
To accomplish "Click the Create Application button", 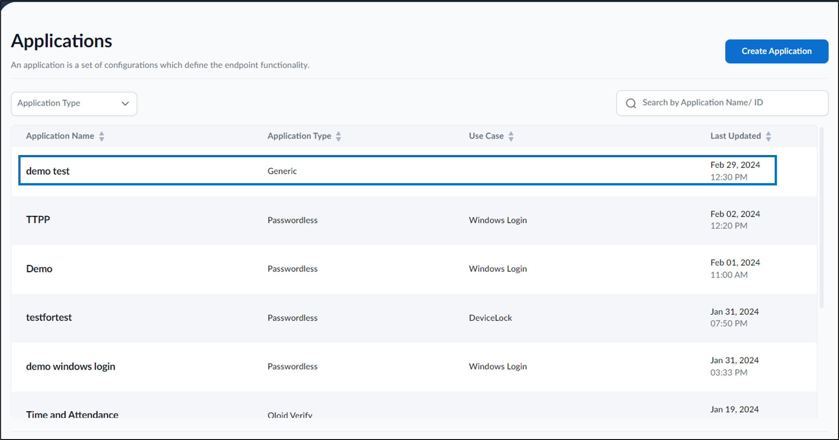I will [x=776, y=51].
